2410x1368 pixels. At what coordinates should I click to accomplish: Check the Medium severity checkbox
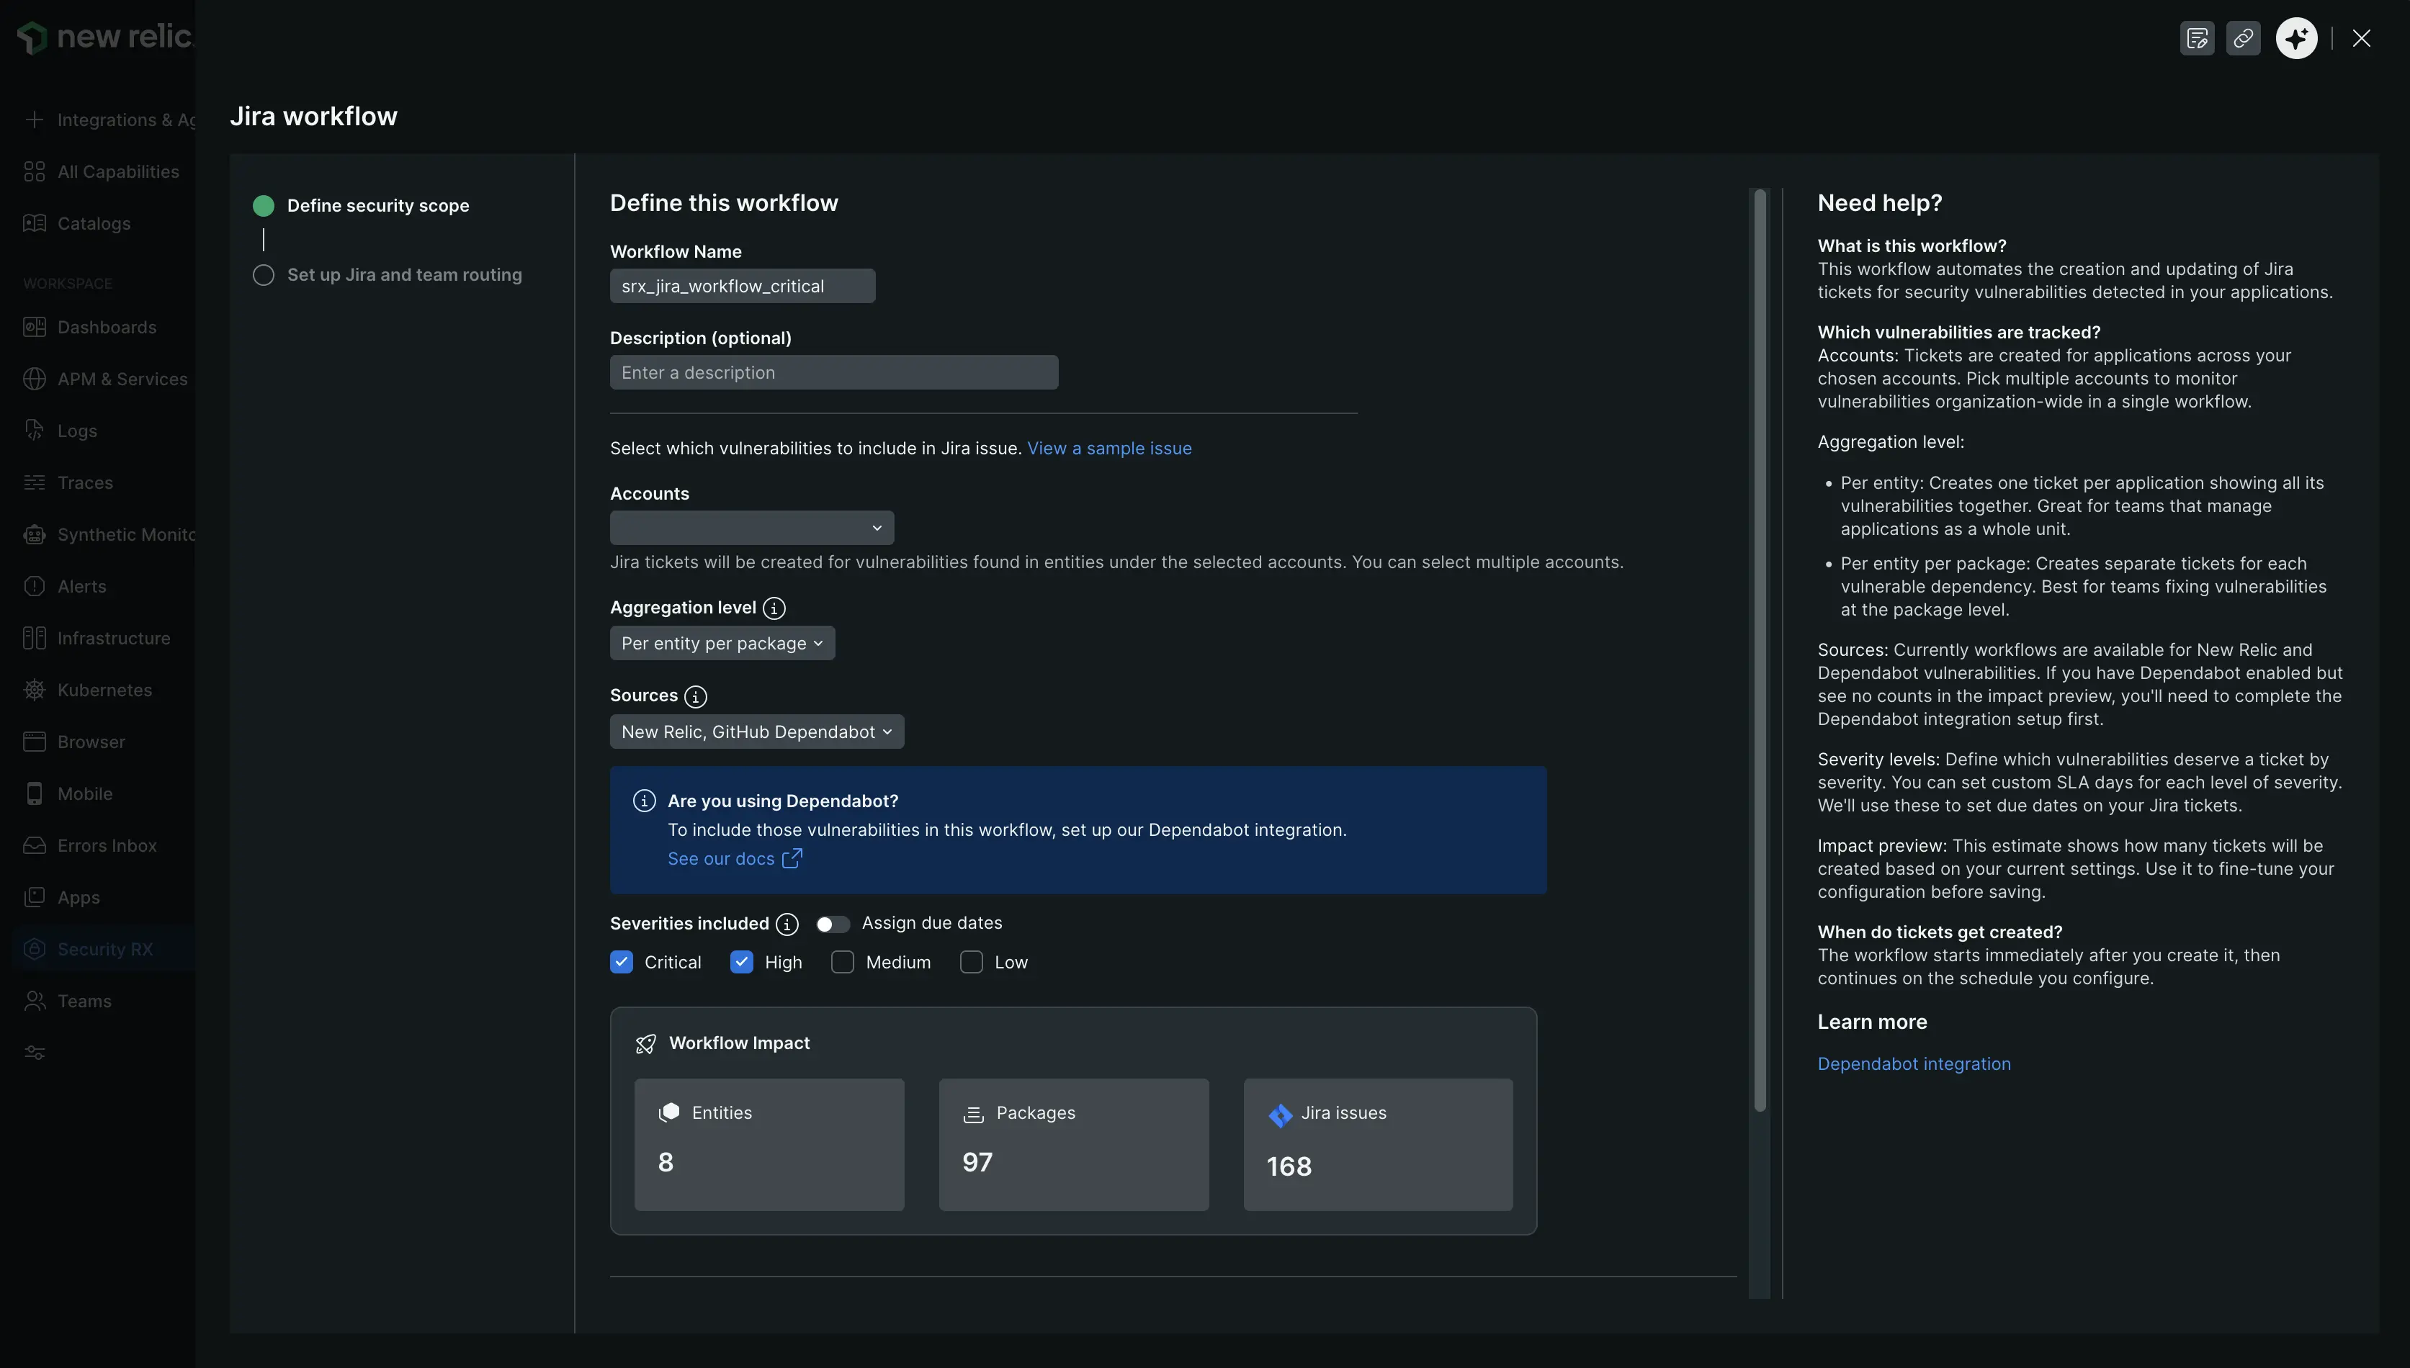843,962
